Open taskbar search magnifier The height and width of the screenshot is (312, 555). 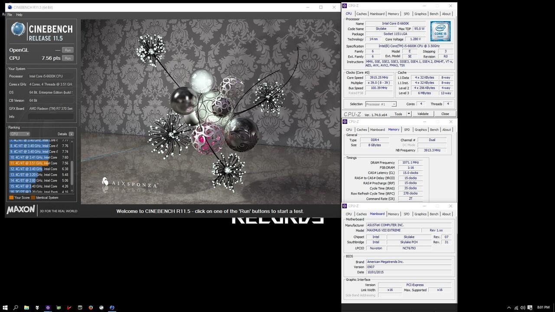point(16,308)
